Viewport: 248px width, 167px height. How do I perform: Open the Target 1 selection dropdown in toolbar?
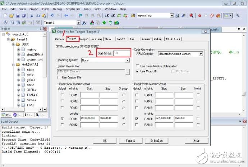[x=79, y=23]
